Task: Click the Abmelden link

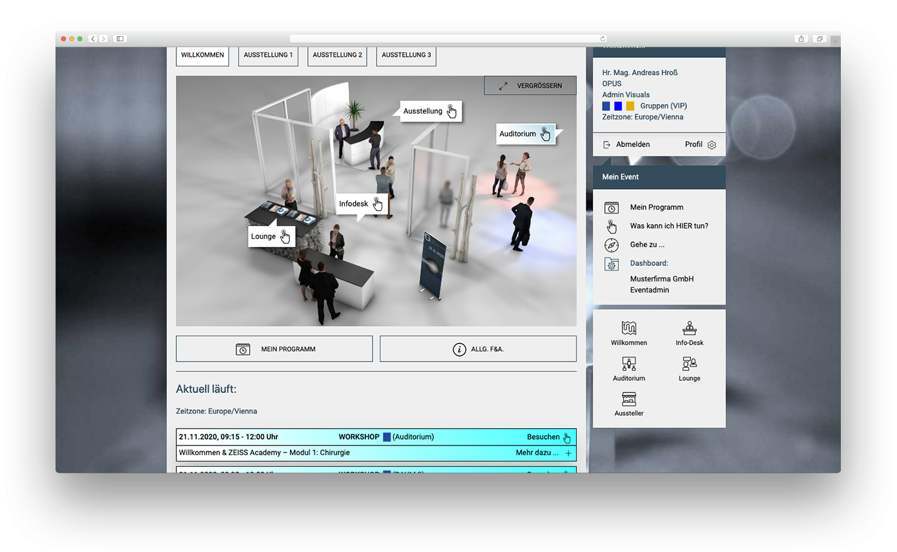Action: pyautogui.click(x=633, y=145)
